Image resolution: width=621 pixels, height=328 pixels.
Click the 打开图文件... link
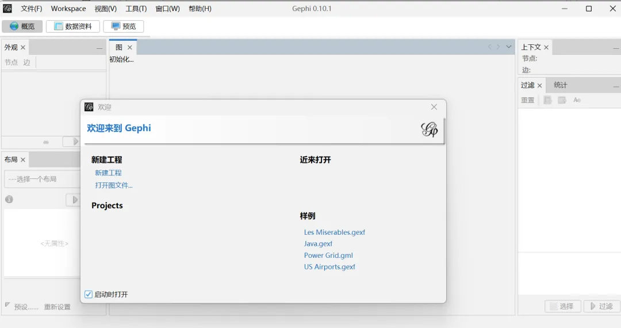click(114, 185)
